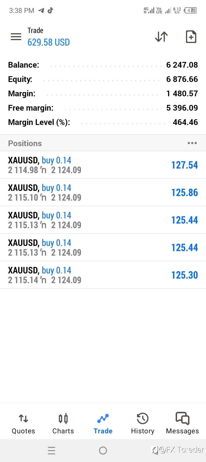The width and height of the screenshot is (206, 462).
Task: Open the Positions three-dot options menu
Action: pos(192,143)
